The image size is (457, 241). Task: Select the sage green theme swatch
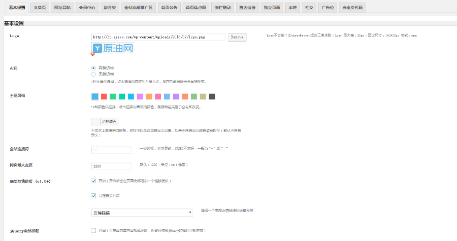(194, 96)
